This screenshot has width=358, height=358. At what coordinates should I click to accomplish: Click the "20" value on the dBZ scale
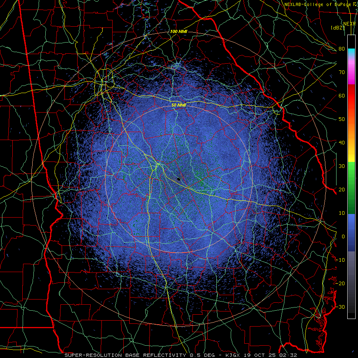click(x=342, y=189)
